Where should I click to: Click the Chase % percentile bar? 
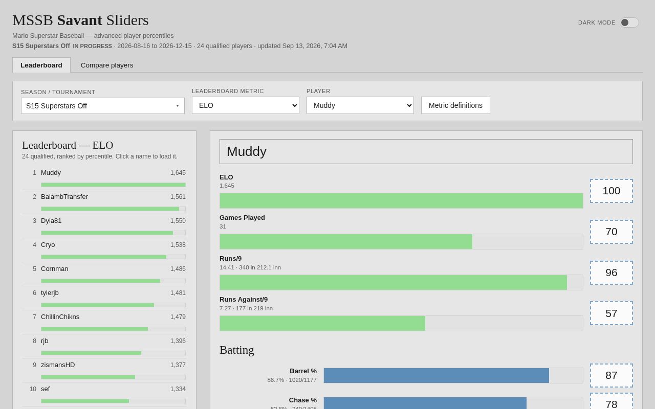tap(453, 403)
